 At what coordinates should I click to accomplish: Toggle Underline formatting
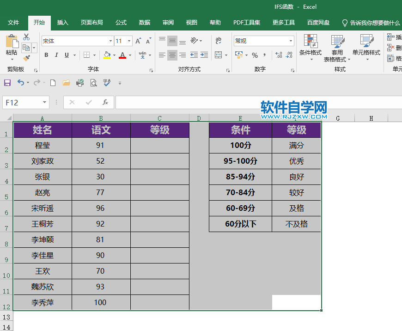click(66, 55)
